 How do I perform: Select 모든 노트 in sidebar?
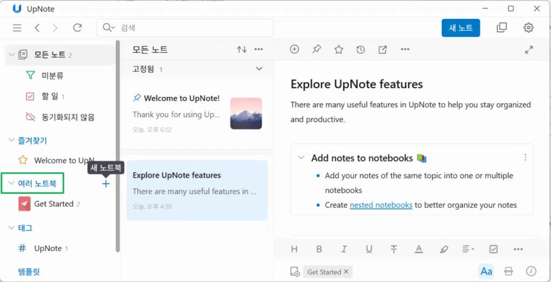(60, 55)
